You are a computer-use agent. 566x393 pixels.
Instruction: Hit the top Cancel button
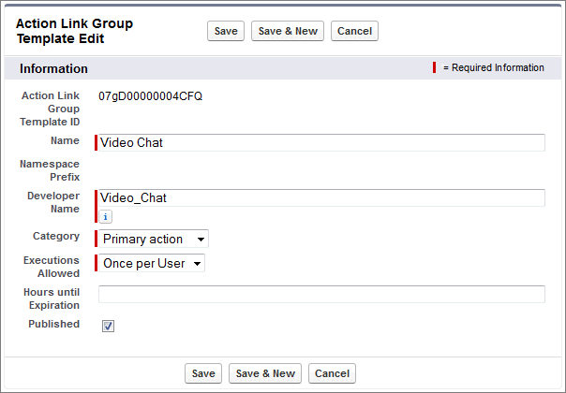pyautogui.click(x=354, y=31)
